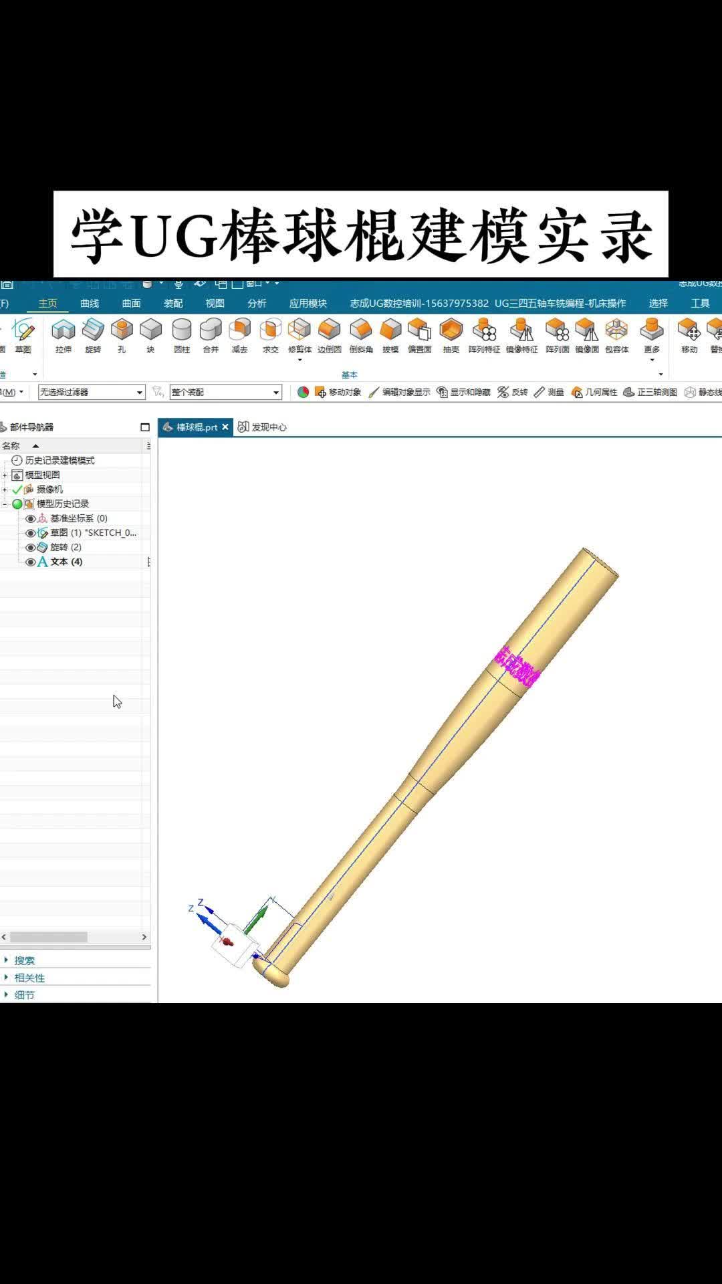The width and height of the screenshot is (722, 1284).
Task: Open the 整个装配 scope dropdown
Action: point(225,392)
